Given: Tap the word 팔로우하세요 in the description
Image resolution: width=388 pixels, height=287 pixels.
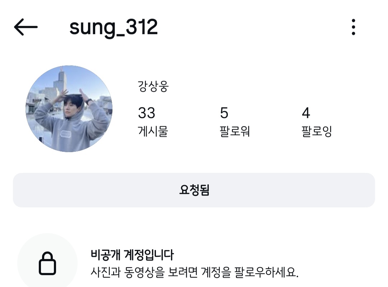Looking at the screenshot, I should [x=266, y=272].
